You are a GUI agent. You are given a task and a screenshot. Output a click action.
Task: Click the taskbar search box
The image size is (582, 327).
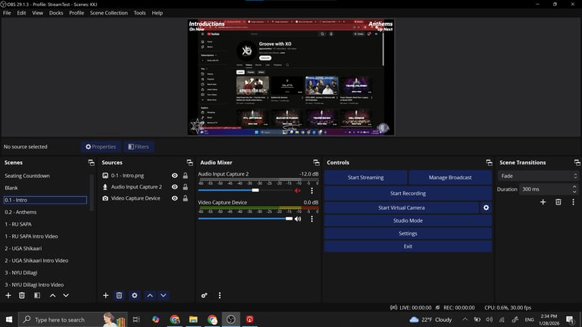coord(73,319)
